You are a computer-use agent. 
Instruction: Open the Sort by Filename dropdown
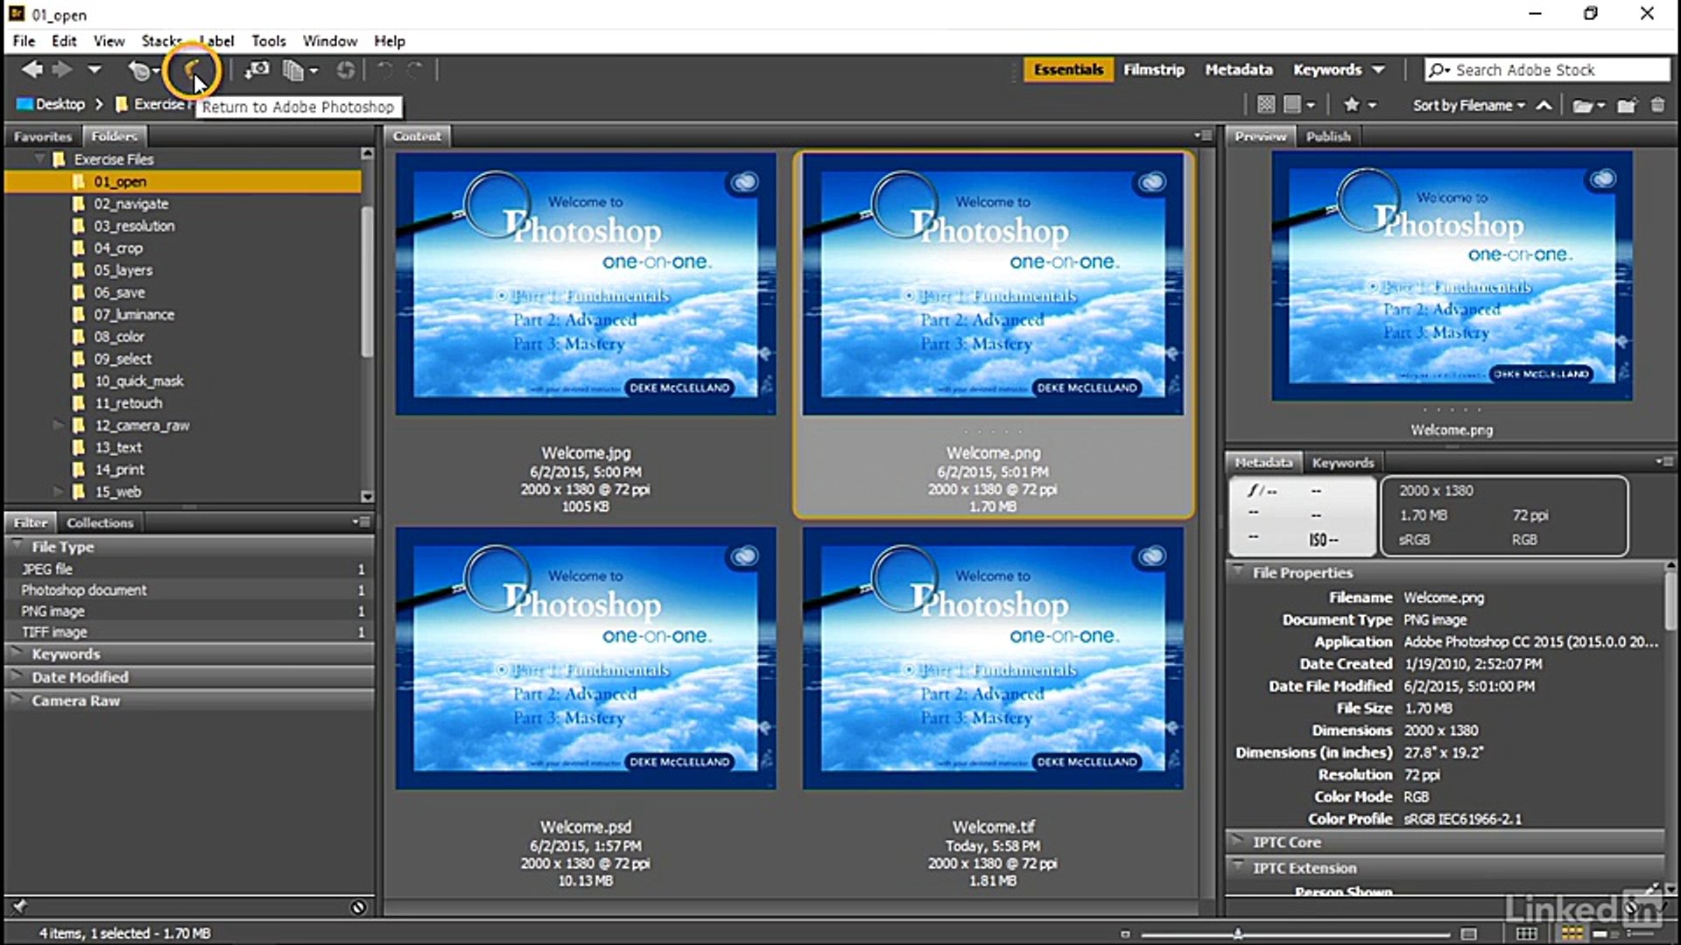(1467, 105)
